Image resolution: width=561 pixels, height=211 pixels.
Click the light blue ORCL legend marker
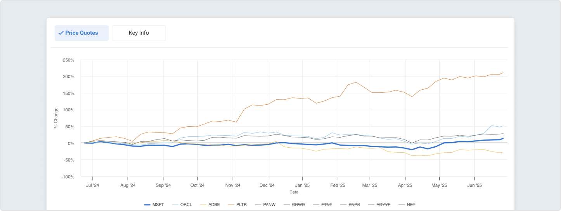coord(175,204)
